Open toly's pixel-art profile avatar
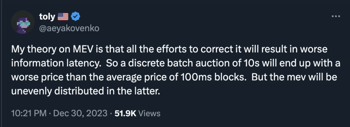350x127 pixels. pos(23,22)
